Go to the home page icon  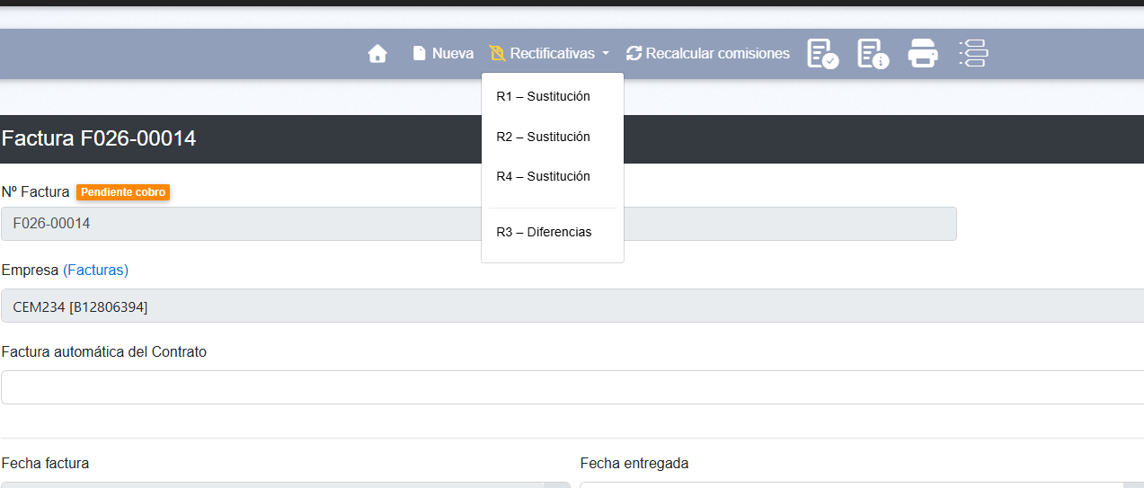click(x=377, y=54)
